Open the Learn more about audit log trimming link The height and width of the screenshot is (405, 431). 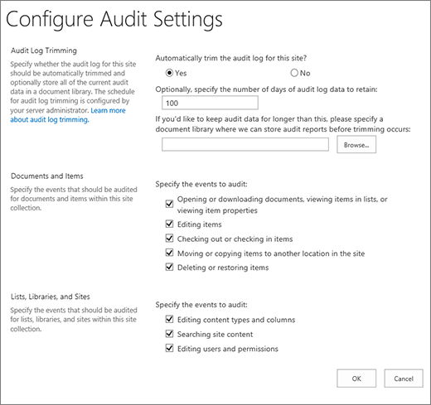(x=68, y=115)
